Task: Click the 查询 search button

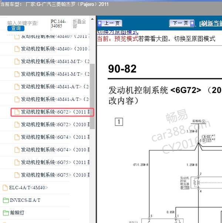Action: pos(16,28)
